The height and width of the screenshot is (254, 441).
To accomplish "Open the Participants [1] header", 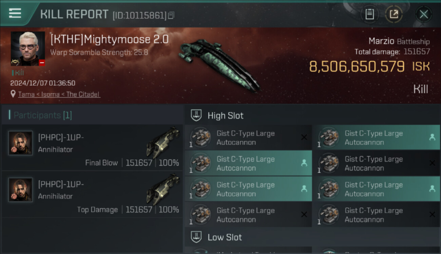I will [40, 115].
